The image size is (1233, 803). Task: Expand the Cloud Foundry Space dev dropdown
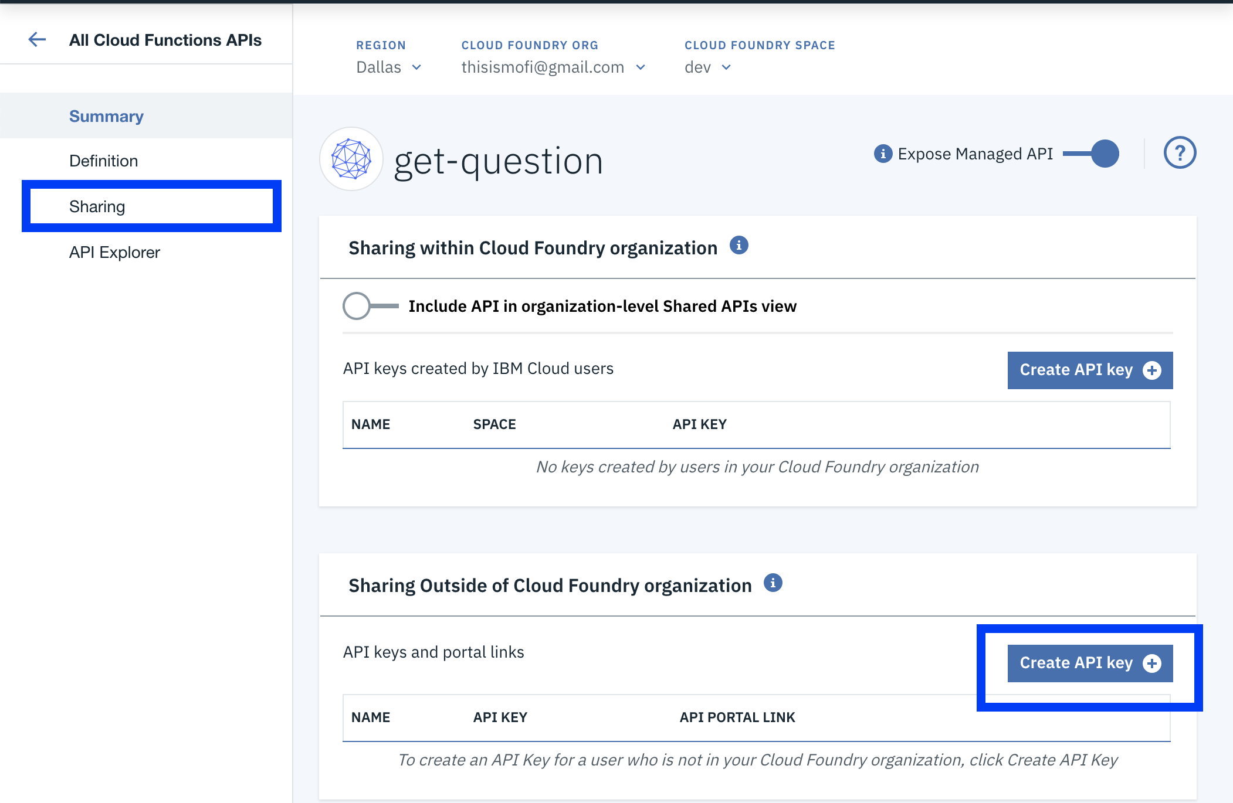pyautogui.click(x=708, y=67)
